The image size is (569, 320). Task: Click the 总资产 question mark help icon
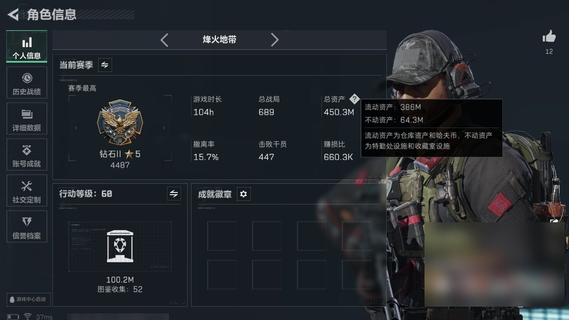(354, 99)
